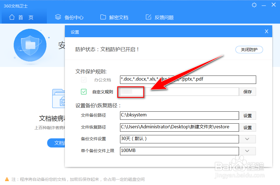Image resolution: width=280 pixels, height=185 pixels.
Task: Click the 办公文档 label
Action: (103, 80)
